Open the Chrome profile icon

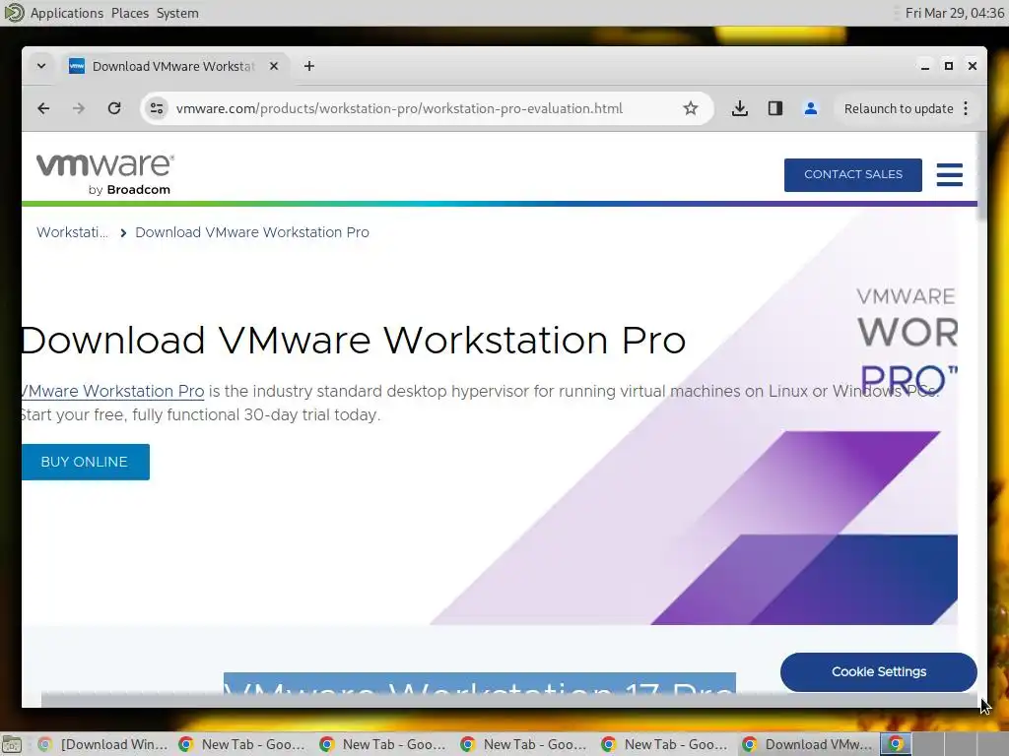tap(811, 108)
